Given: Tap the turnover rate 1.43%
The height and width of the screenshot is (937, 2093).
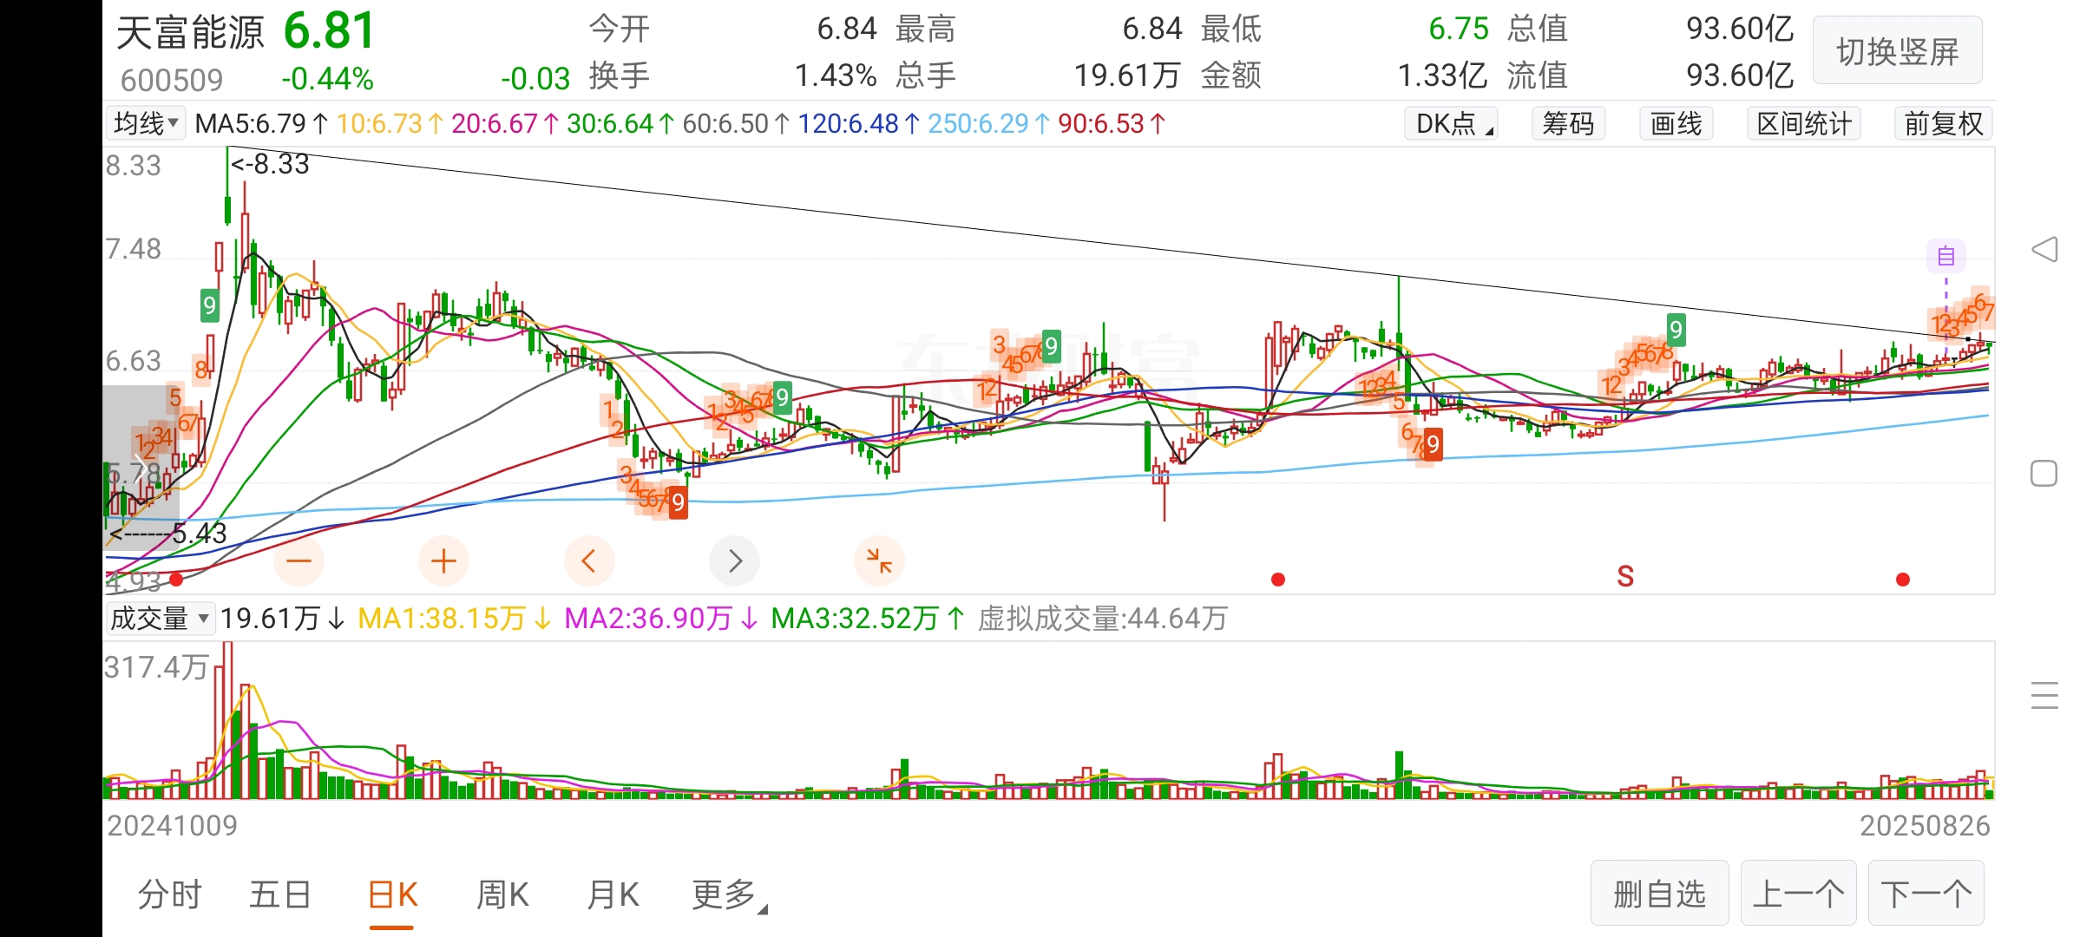Looking at the screenshot, I should click(835, 76).
